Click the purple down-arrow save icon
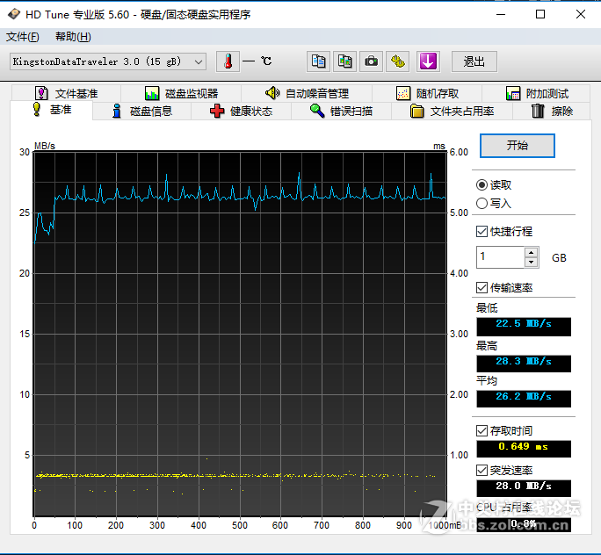 (428, 61)
